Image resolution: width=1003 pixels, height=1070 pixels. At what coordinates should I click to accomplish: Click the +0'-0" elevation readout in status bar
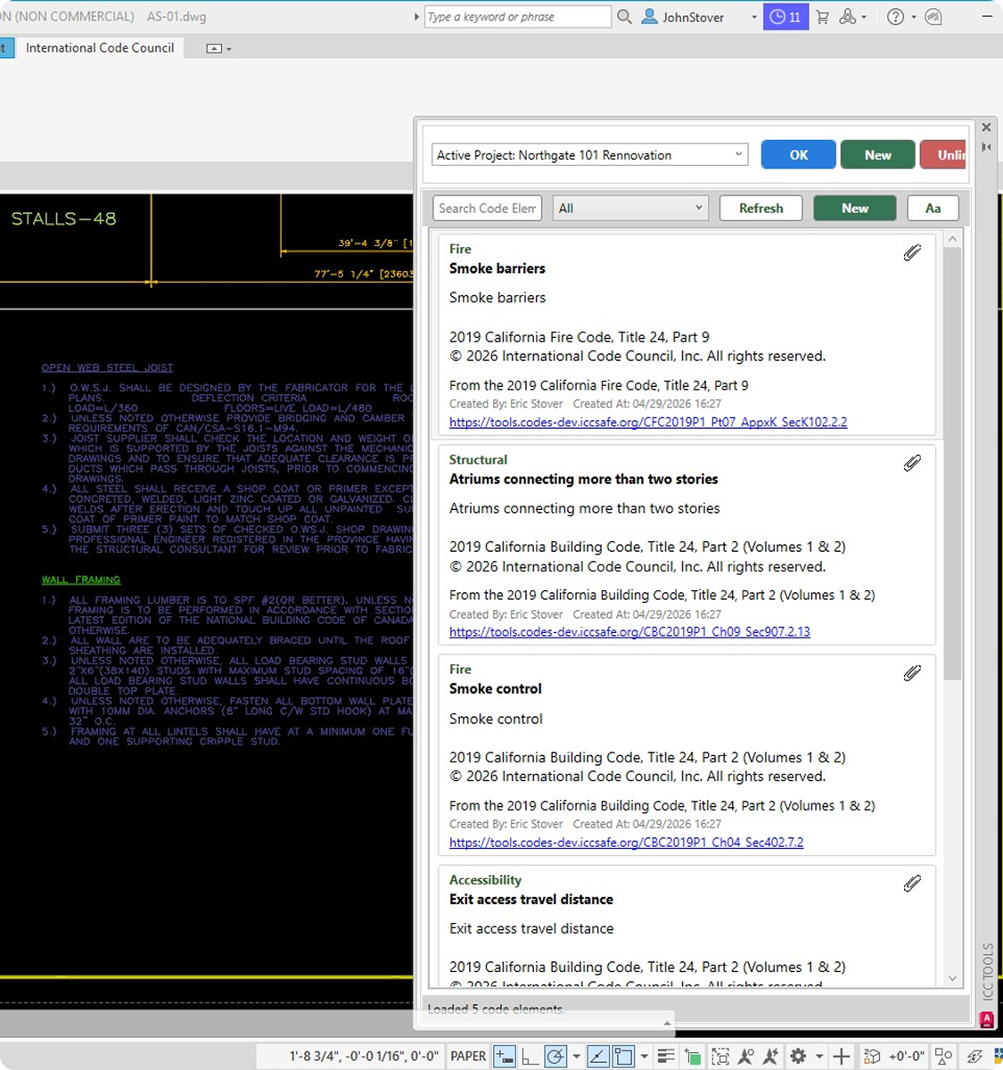click(907, 1057)
